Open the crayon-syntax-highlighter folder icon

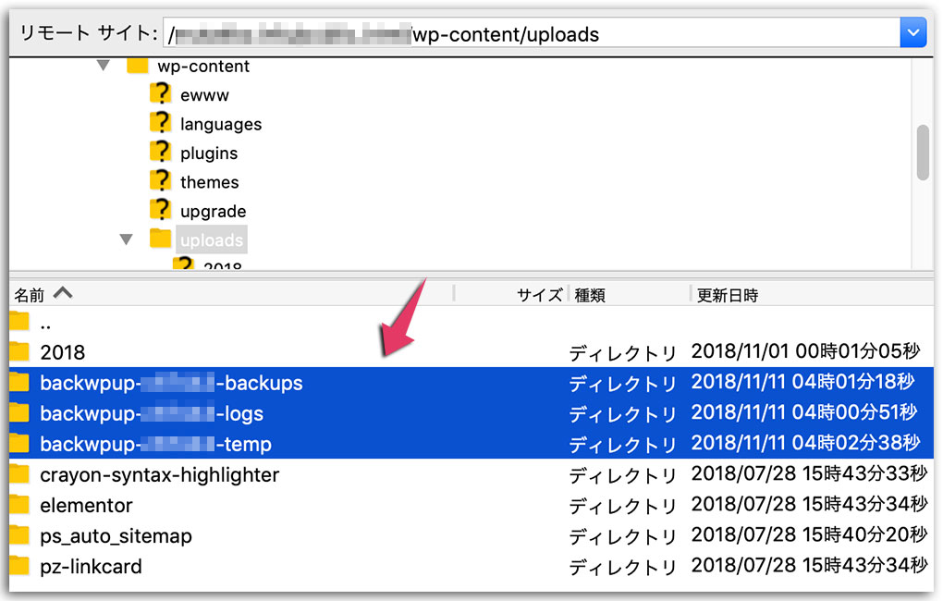click(x=18, y=474)
